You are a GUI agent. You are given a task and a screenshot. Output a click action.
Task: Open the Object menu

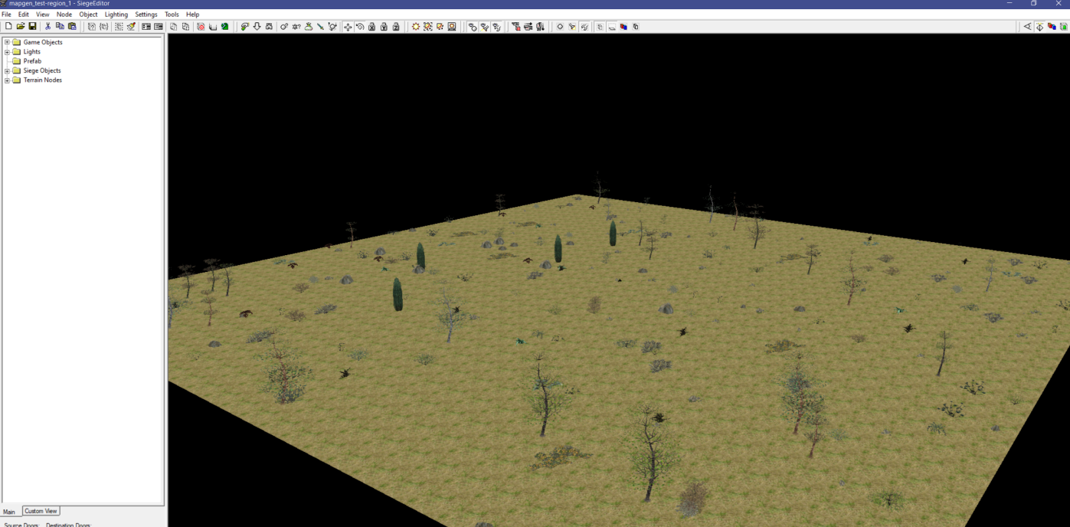[x=89, y=15]
